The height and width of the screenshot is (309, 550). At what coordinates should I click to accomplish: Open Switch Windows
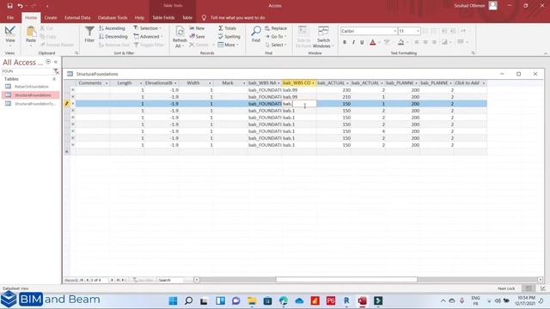(323, 37)
